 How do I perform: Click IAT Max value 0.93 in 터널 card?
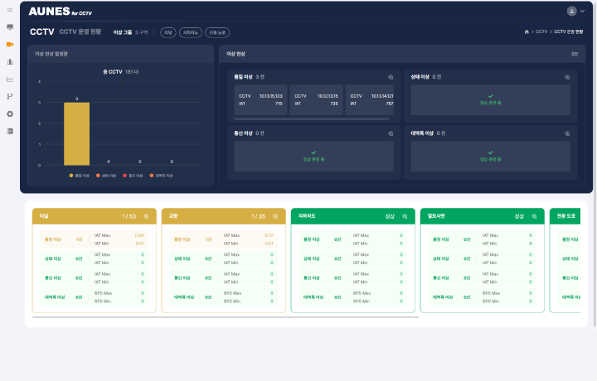(x=139, y=235)
